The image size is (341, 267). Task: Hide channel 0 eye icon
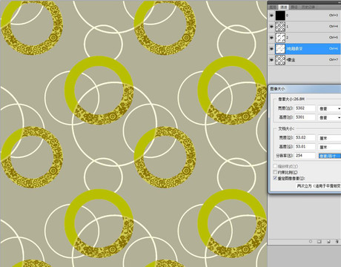click(x=271, y=16)
